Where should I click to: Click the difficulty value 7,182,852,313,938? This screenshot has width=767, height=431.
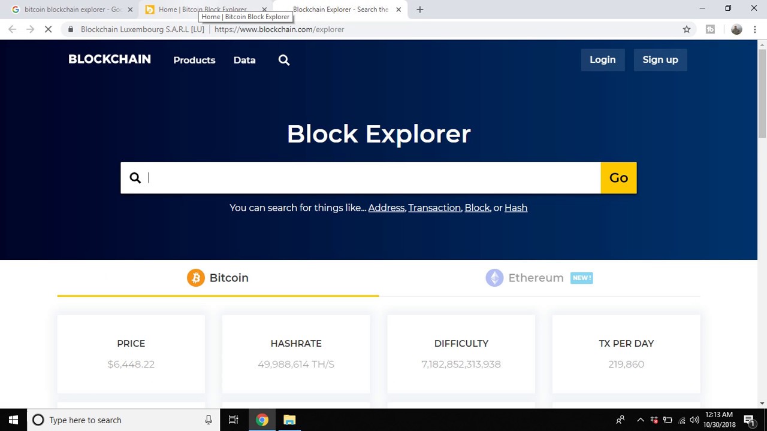tap(461, 364)
